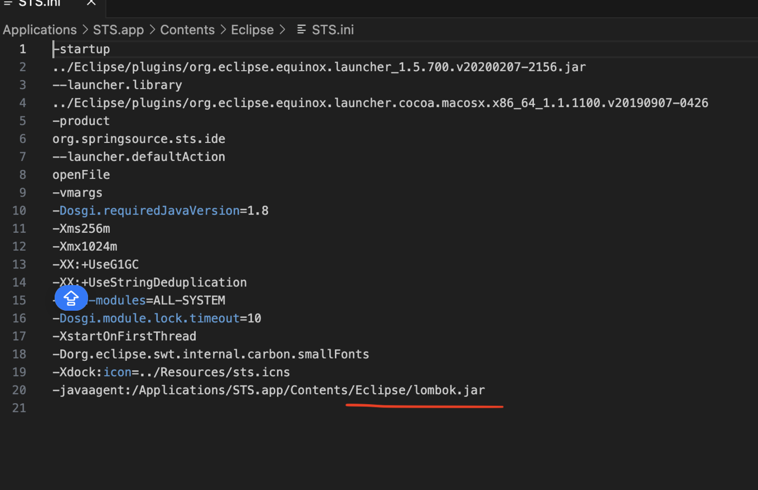Click the launcher.cocoa.macosx path line
This screenshot has height=490, width=758.
(x=380, y=103)
